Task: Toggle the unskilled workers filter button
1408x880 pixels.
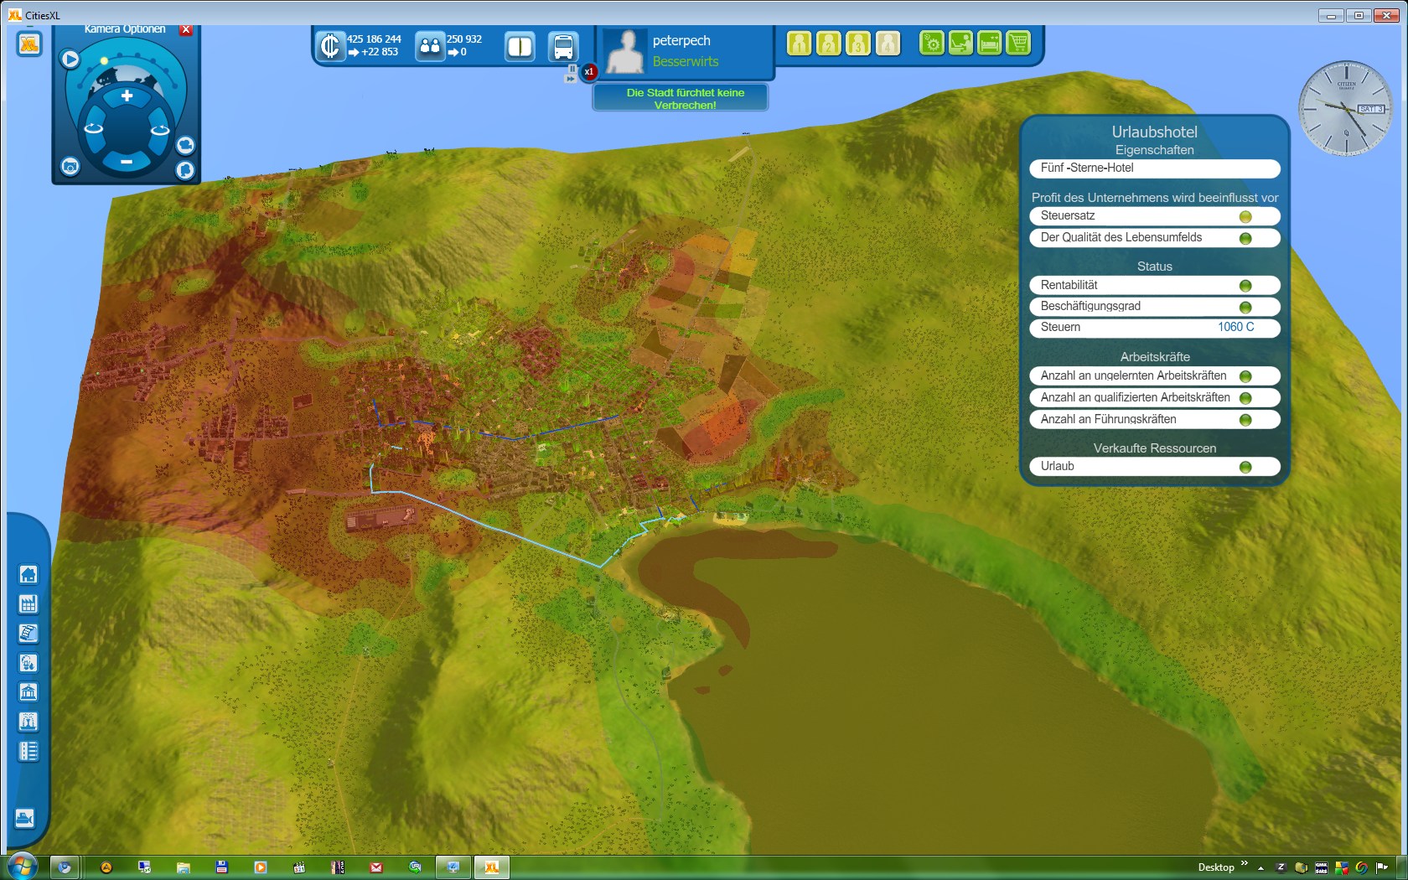Action: coord(799,44)
